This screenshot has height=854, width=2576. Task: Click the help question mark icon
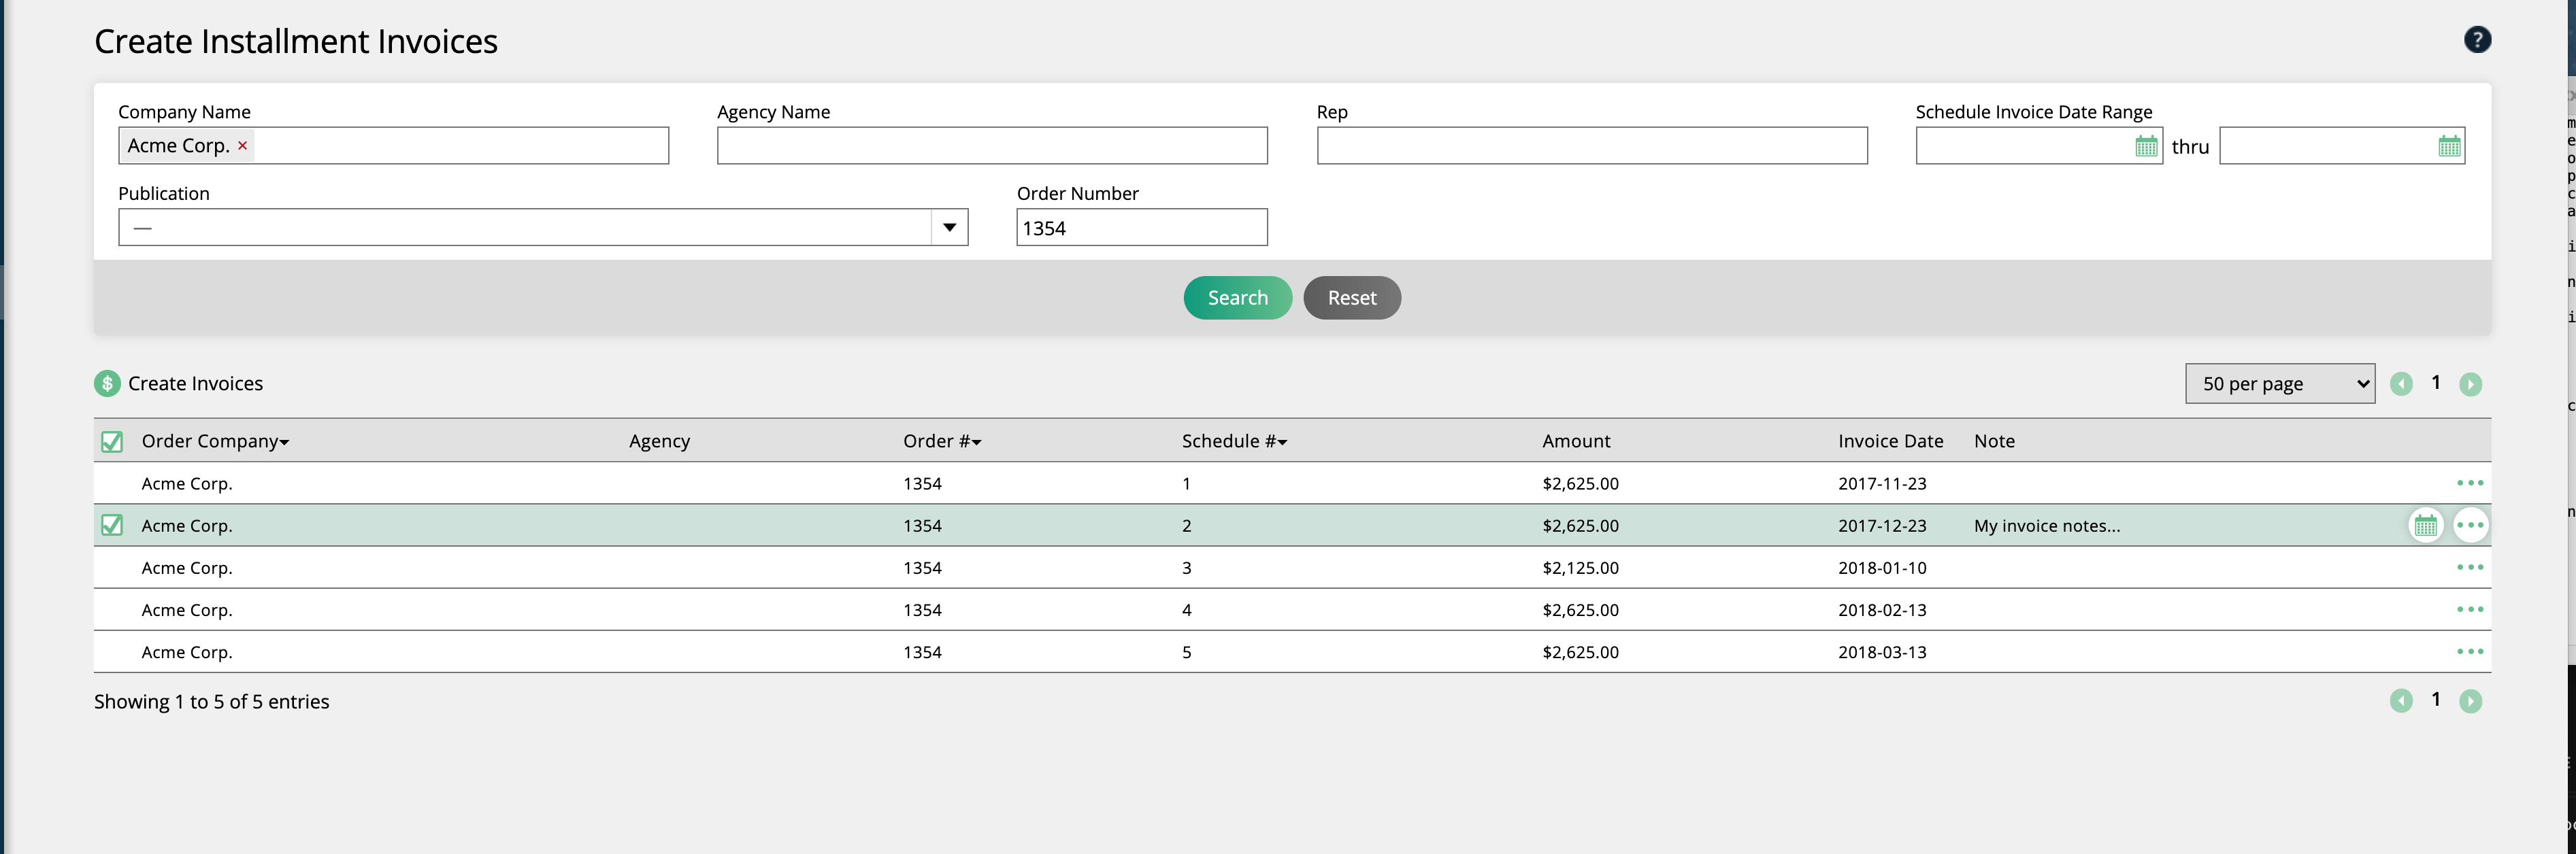[2477, 39]
